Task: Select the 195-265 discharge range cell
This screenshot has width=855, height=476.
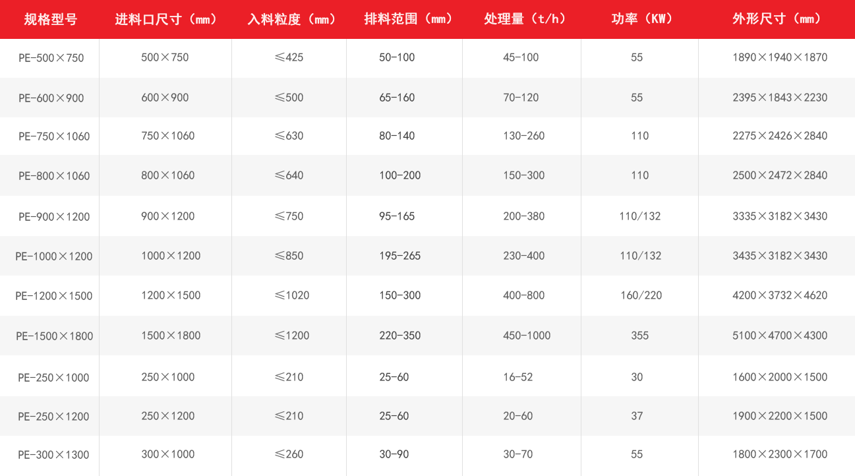Action: 399,256
